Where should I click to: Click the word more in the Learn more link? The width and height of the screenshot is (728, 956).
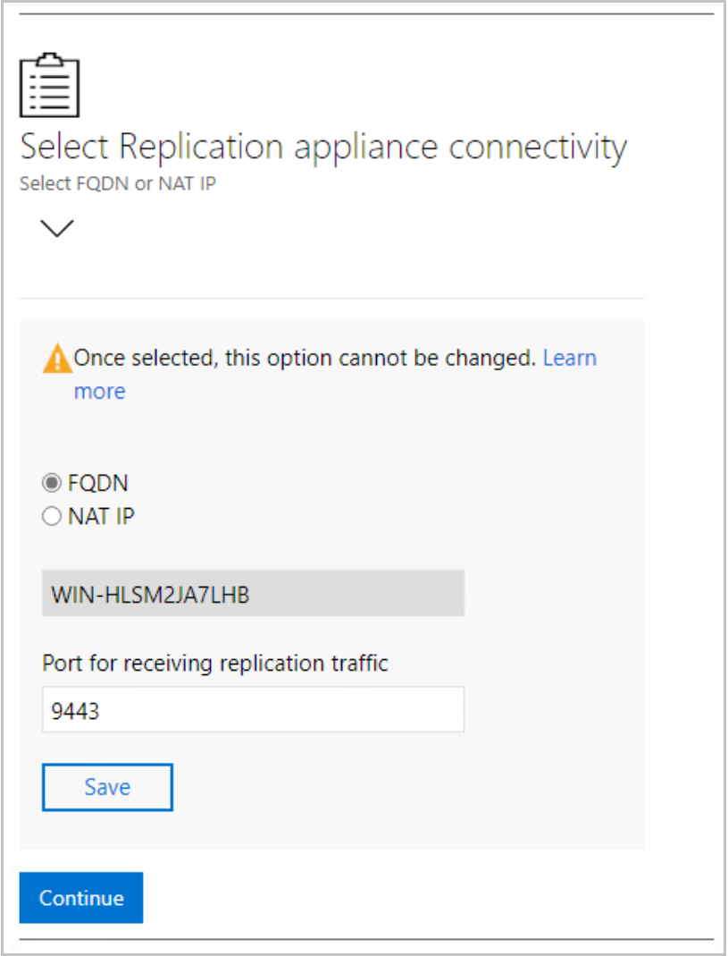99,390
